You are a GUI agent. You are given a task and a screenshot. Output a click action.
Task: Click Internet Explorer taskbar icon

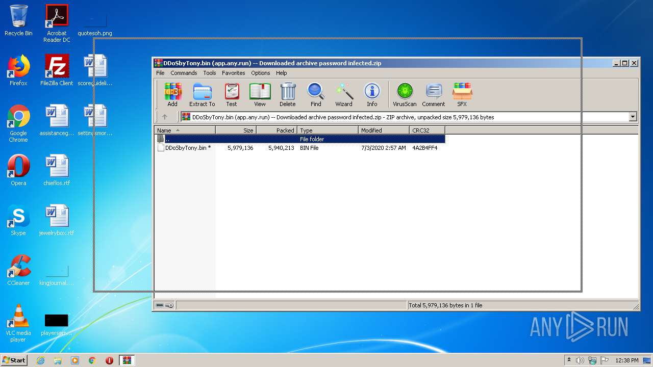coord(40,360)
